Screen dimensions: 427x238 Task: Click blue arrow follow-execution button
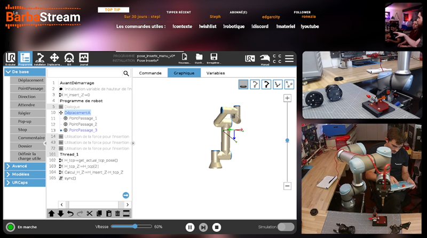(126, 195)
